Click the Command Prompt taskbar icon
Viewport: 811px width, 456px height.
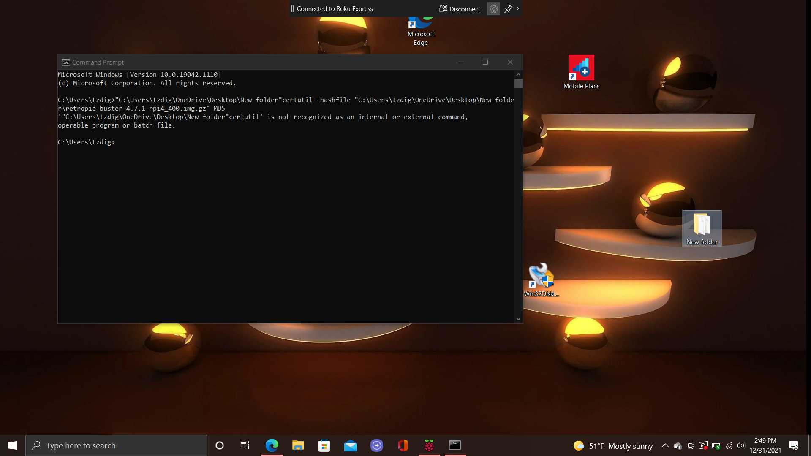[455, 445]
